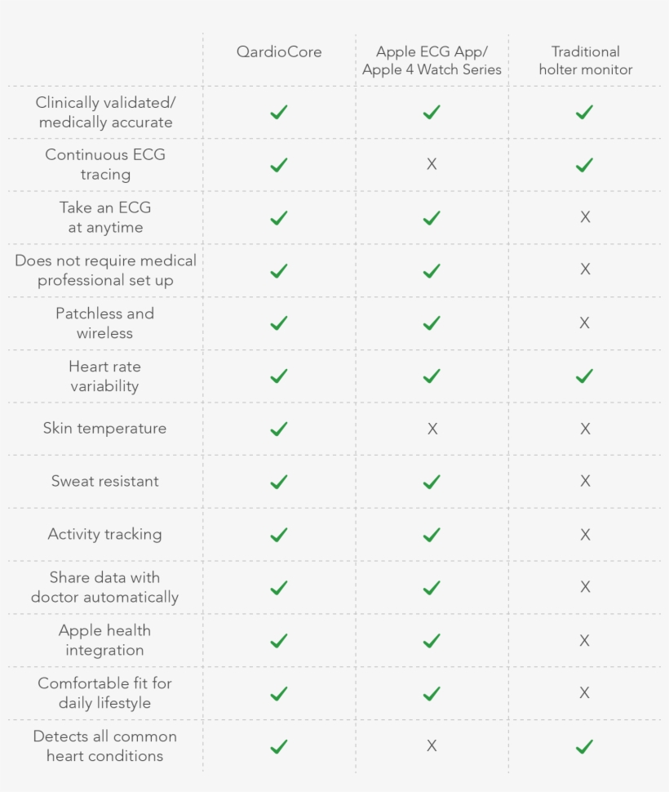Click holter monitor X for Skin temperature row
The width and height of the screenshot is (669, 792).
click(585, 429)
